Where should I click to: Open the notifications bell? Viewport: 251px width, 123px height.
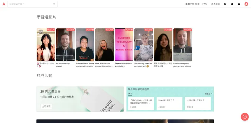(x=232, y=4)
